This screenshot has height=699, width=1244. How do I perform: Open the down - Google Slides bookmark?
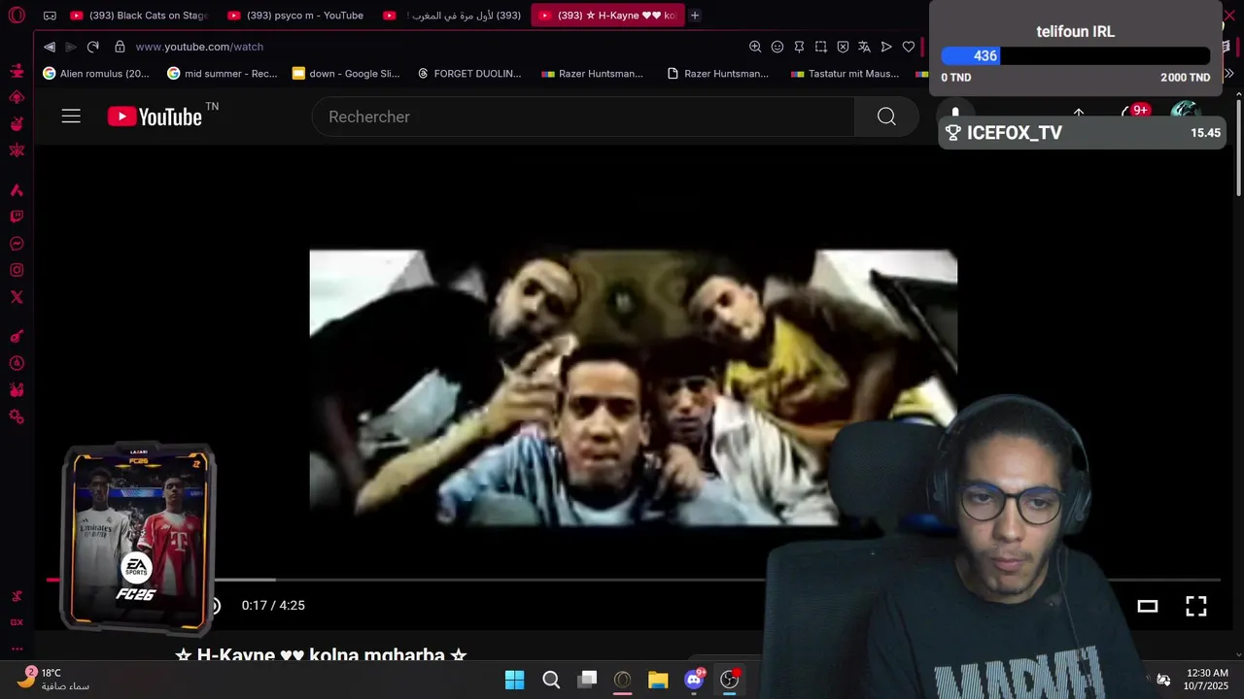(346, 74)
